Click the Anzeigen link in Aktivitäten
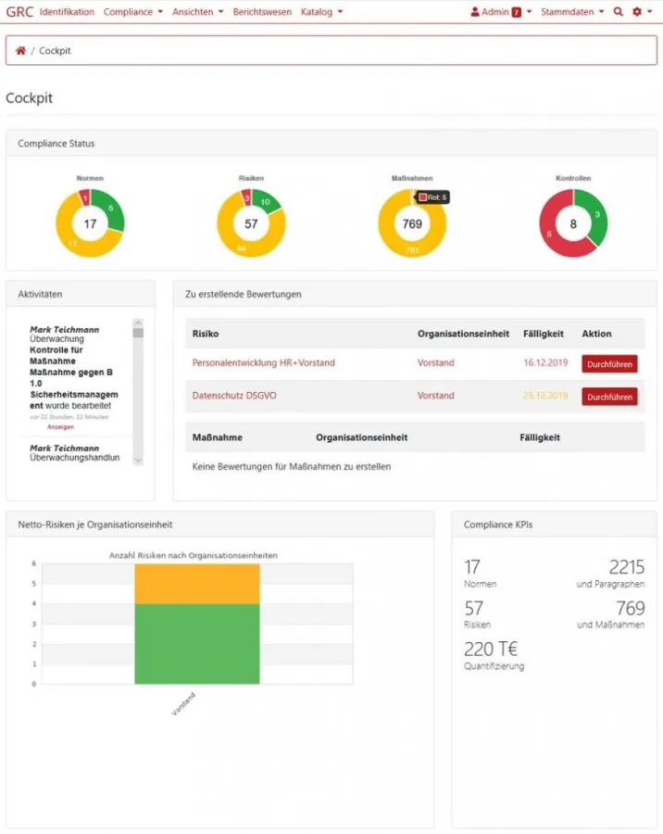The width and height of the screenshot is (663, 834). click(x=60, y=427)
